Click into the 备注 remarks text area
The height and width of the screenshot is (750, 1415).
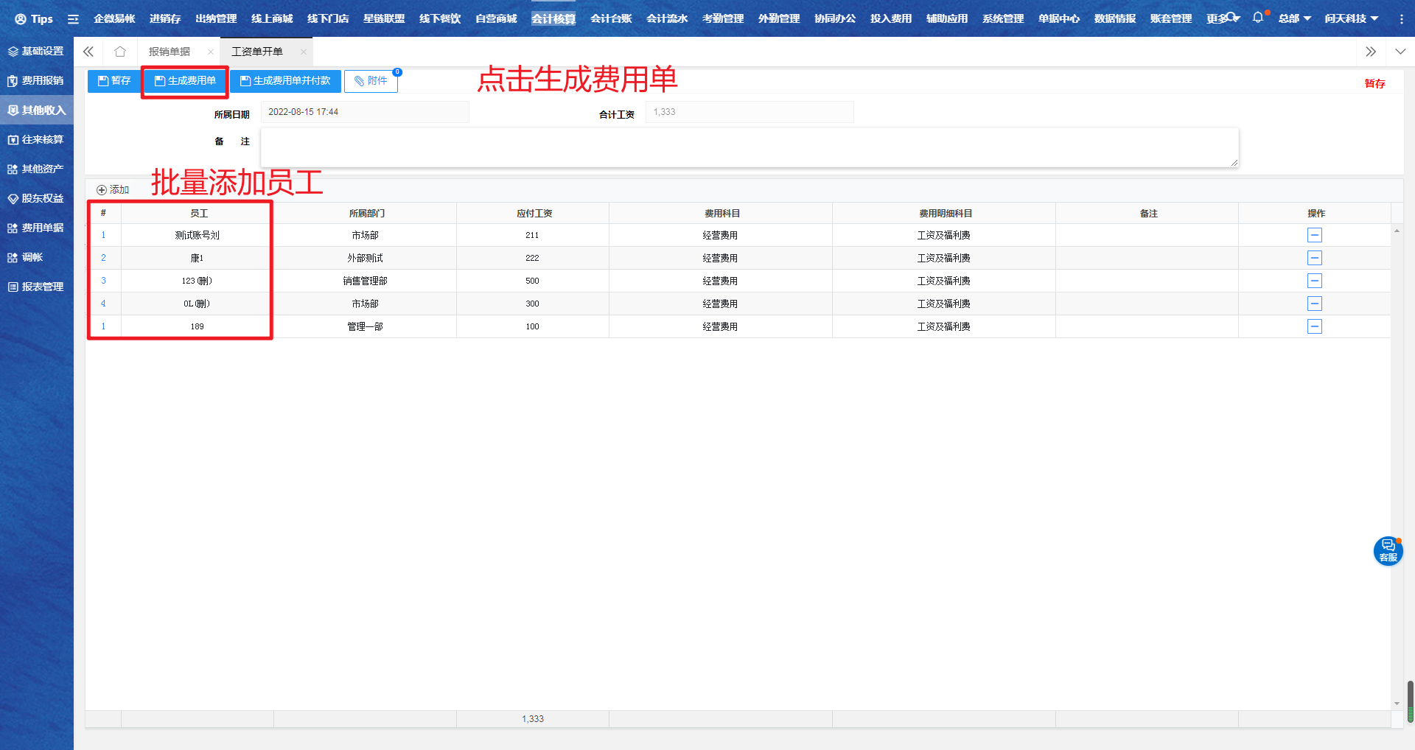pyautogui.click(x=749, y=147)
